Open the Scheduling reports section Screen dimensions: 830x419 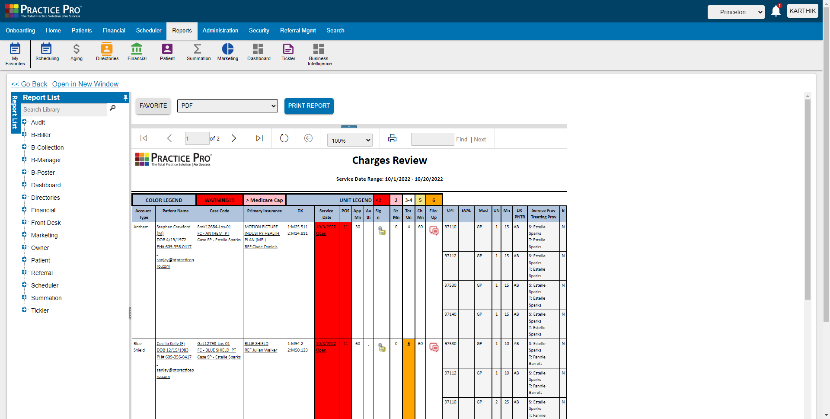coord(47,52)
